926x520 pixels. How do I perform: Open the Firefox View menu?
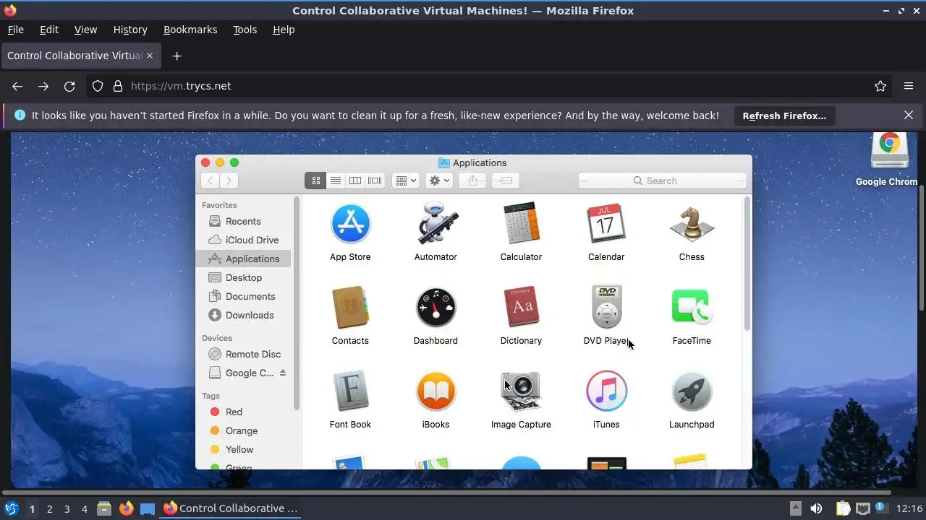(x=85, y=30)
